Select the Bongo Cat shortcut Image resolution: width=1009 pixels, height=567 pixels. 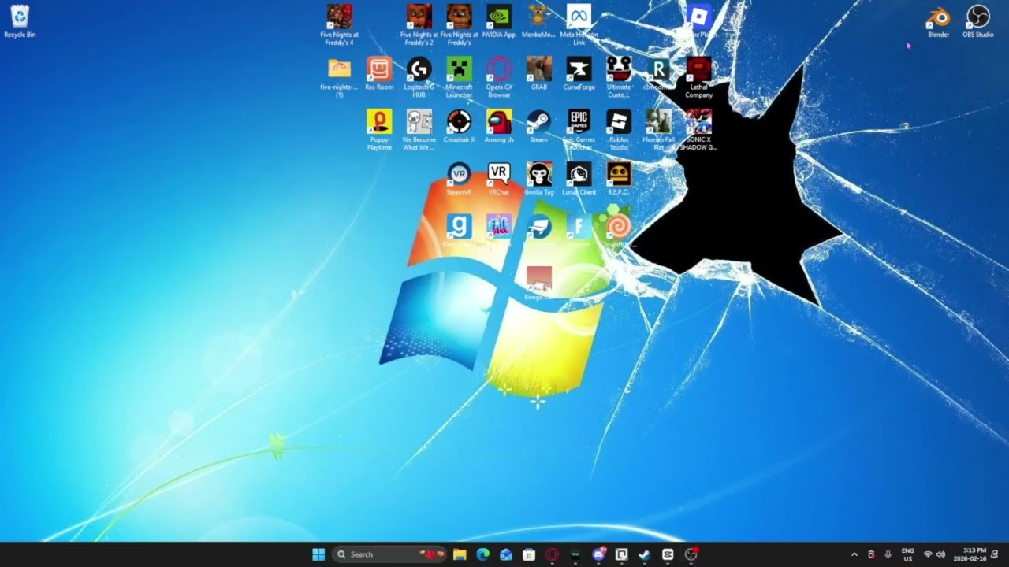click(x=538, y=283)
